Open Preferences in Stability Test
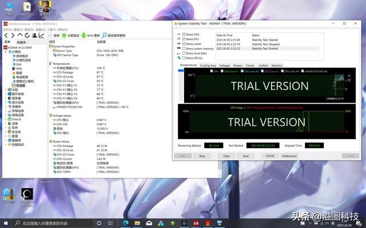 [x=289, y=156]
